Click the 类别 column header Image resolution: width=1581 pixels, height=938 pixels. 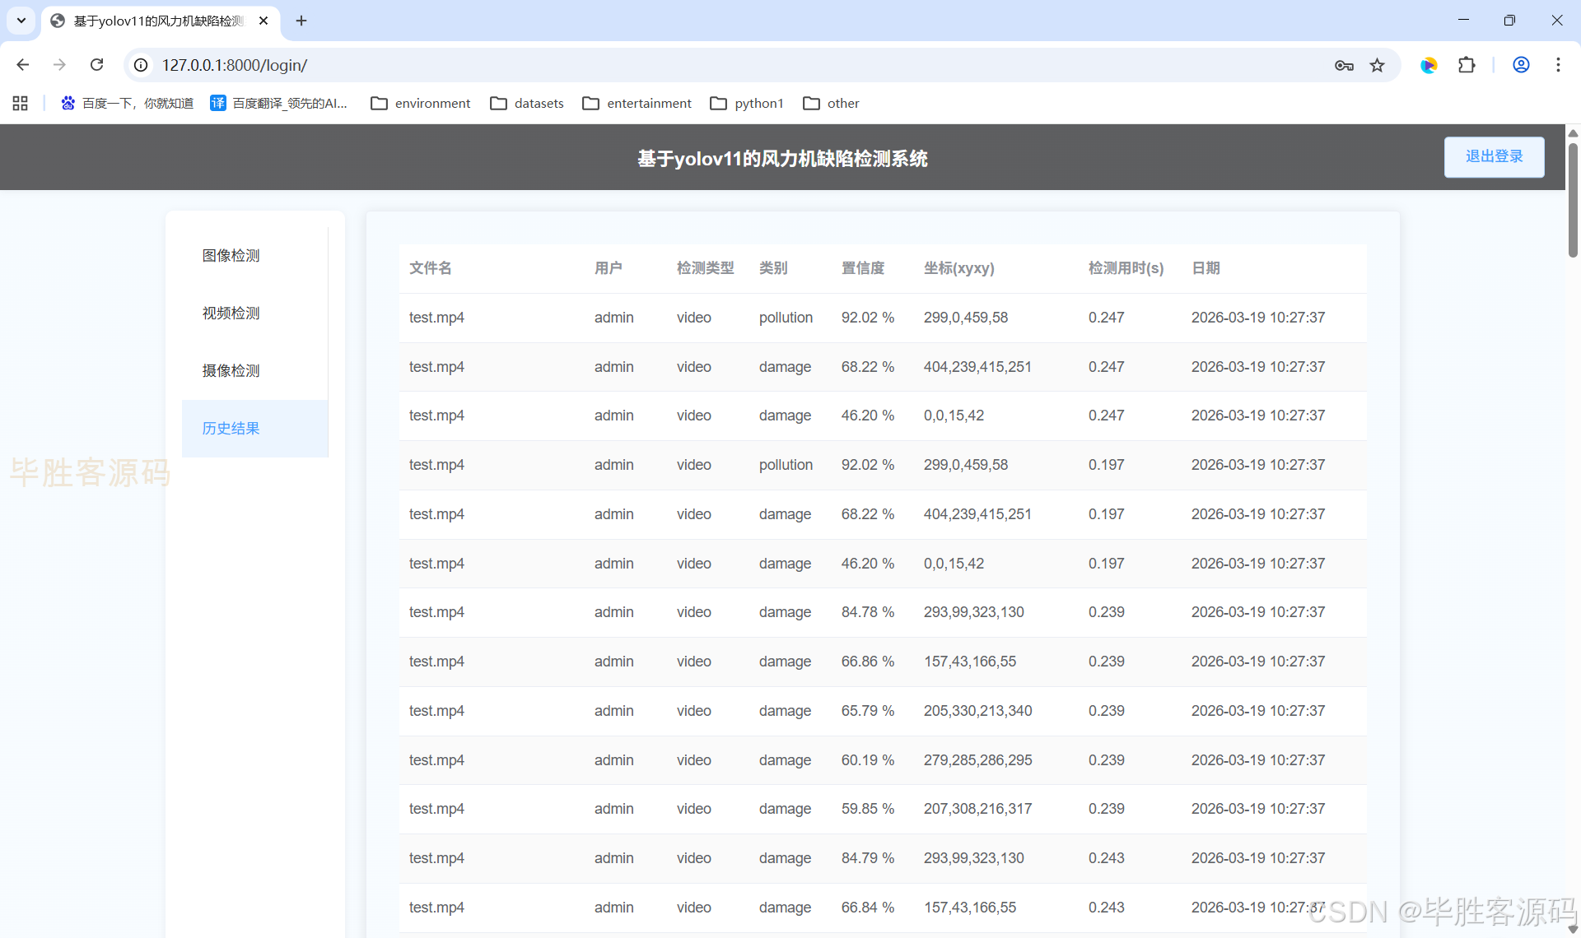pyautogui.click(x=773, y=268)
